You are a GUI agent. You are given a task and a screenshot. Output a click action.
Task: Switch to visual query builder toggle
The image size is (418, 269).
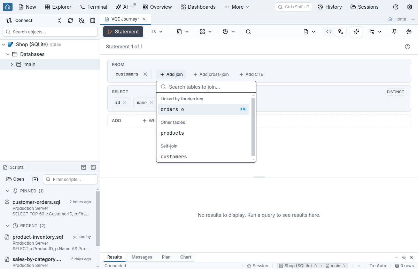point(341,32)
